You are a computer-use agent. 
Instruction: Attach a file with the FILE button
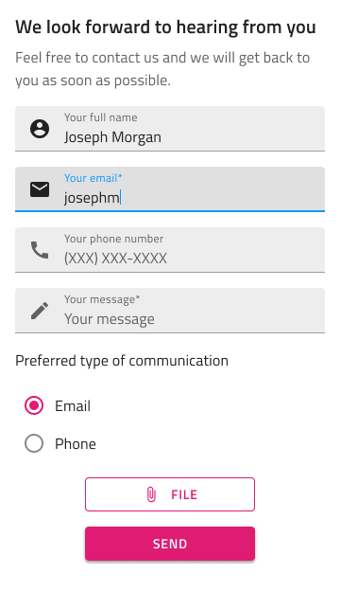pos(170,494)
